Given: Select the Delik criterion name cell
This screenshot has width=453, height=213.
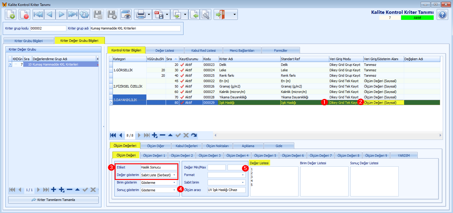Looking at the screenshot, I should [x=249, y=65].
